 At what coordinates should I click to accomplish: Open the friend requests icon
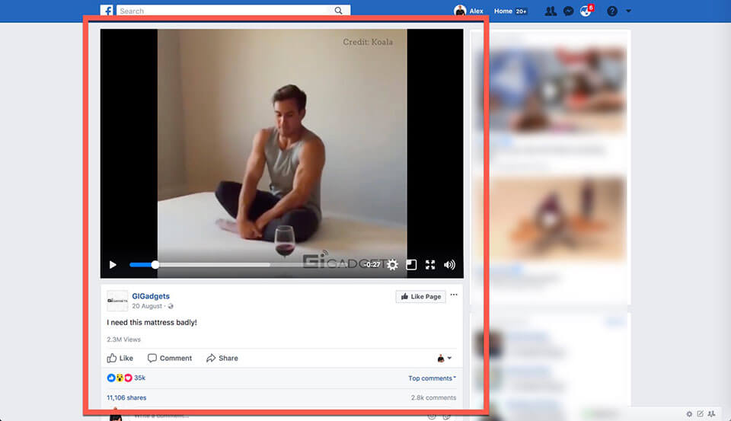551,11
